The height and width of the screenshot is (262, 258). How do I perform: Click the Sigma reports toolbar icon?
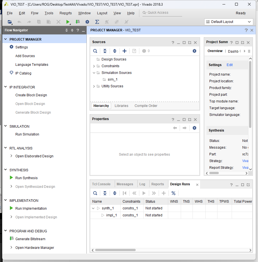(97, 22)
